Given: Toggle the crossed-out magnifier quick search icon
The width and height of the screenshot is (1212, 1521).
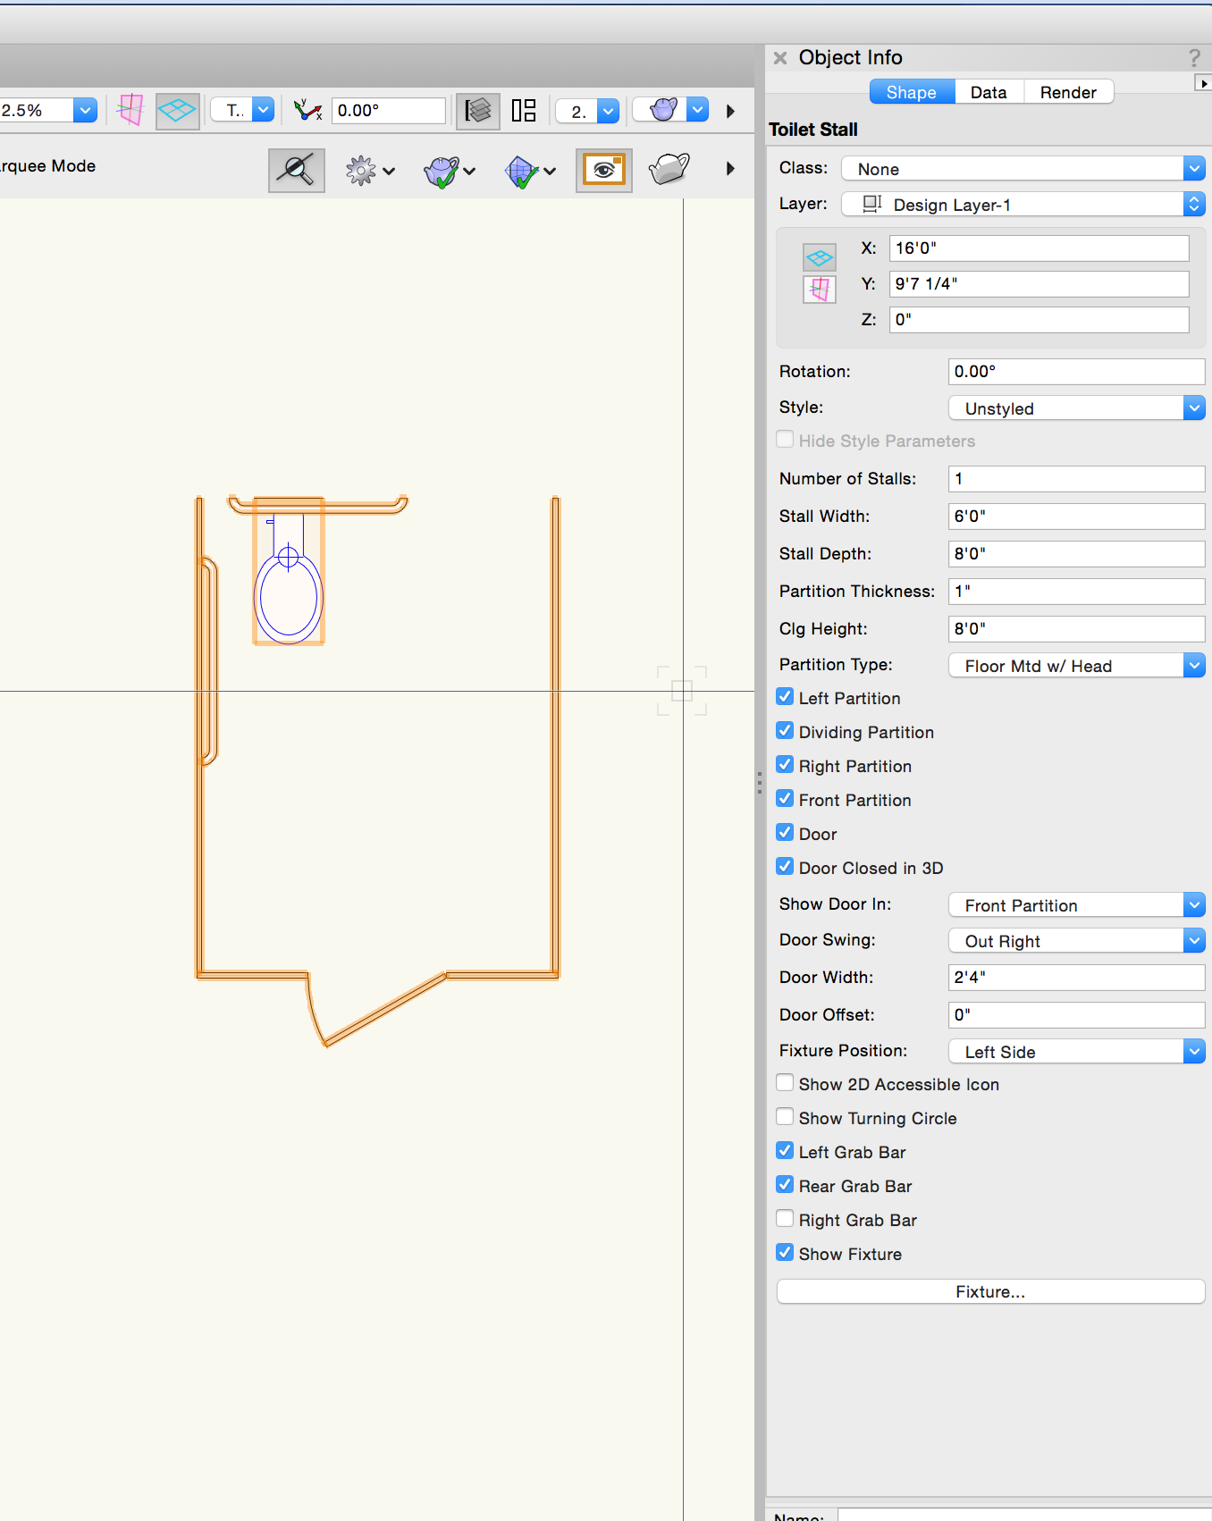Looking at the screenshot, I should coord(296,170).
